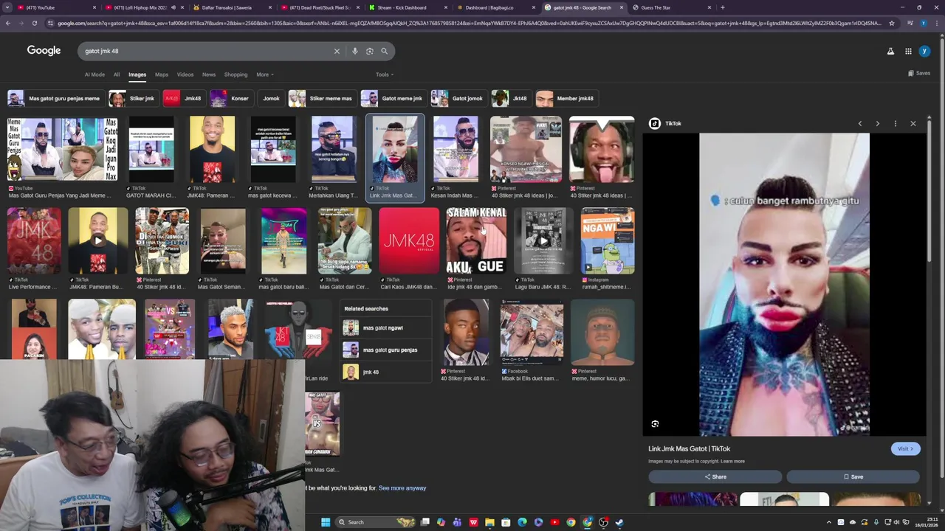945x531 pixels.
Task: Open a new browser tab
Action: click(722, 7)
